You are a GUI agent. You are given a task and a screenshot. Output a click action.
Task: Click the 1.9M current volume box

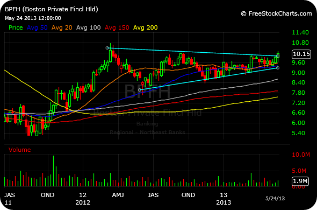coord(300,181)
